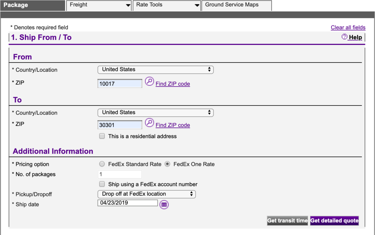
Task: Select the FedEx One Rate option
Action: click(x=168, y=164)
